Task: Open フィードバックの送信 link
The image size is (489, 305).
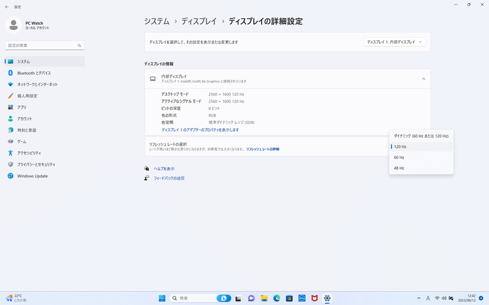Action: (x=169, y=178)
